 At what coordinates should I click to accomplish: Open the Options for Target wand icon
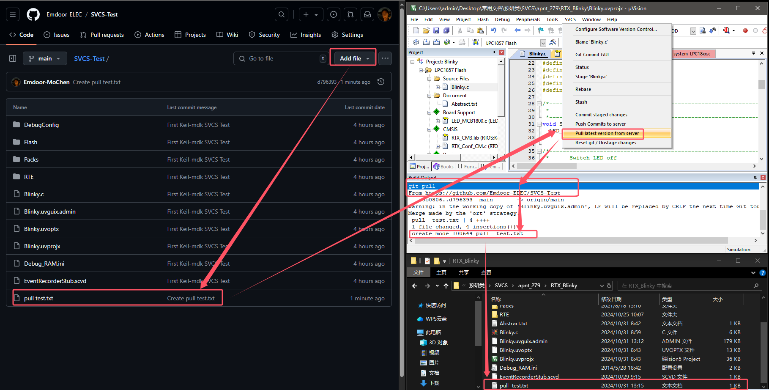coord(553,42)
